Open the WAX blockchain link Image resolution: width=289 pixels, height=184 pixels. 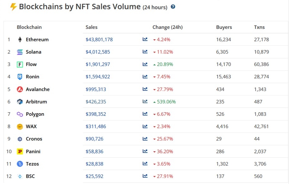click(31, 126)
